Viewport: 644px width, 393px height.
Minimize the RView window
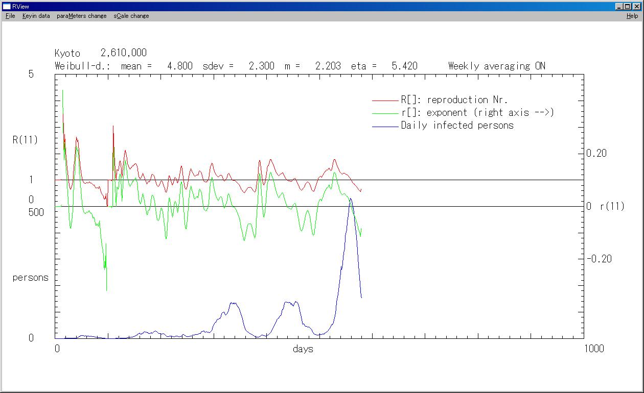click(619, 7)
